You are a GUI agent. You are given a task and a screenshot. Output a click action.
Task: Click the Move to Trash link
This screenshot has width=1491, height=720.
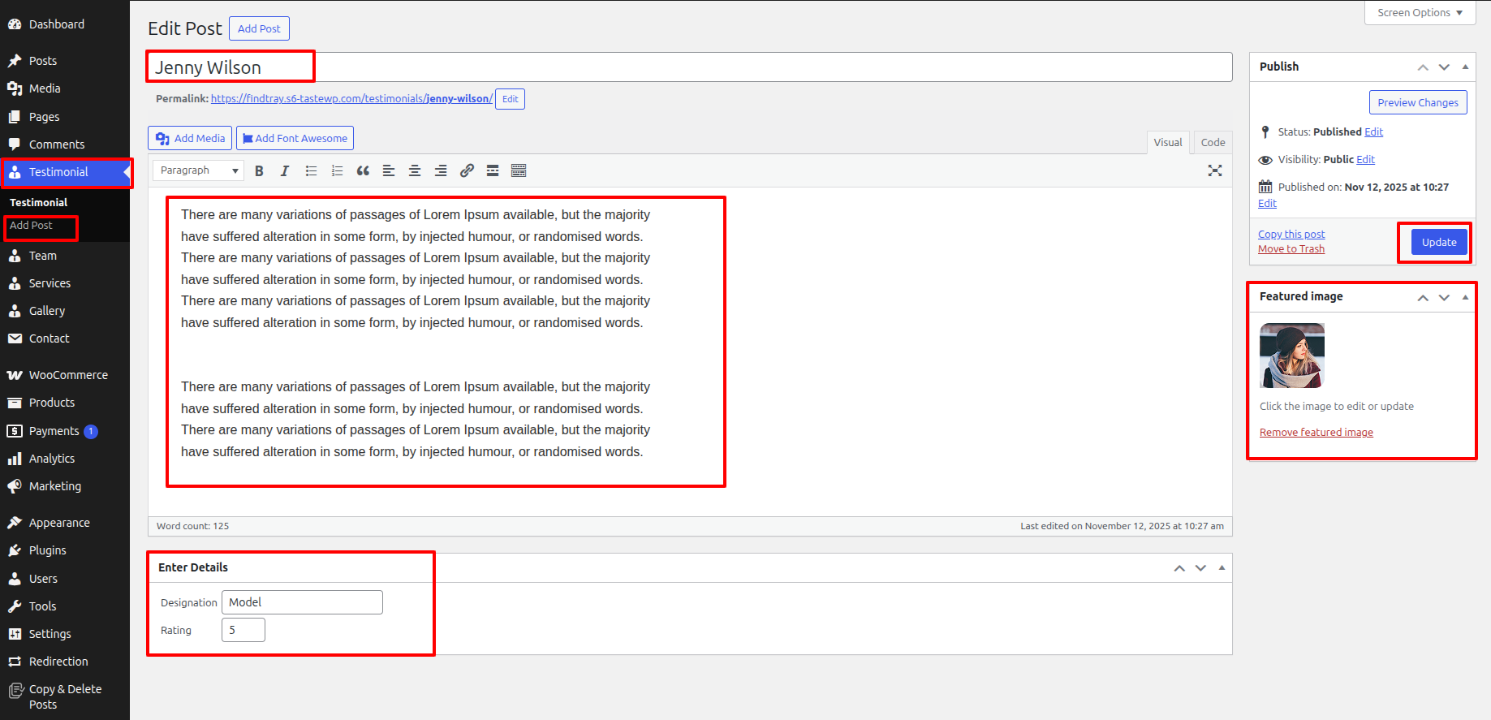click(x=1291, y=249)
